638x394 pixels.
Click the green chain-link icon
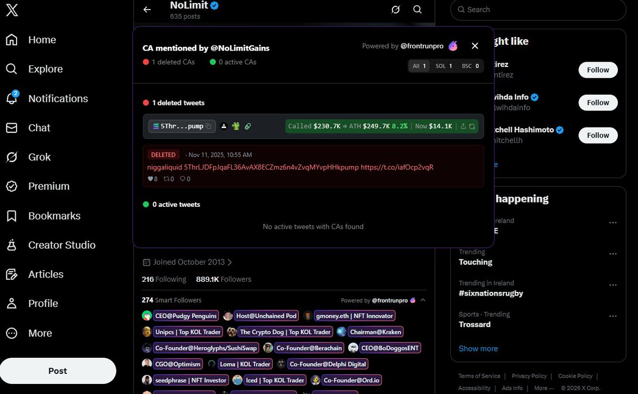click(x=247, y=126)
